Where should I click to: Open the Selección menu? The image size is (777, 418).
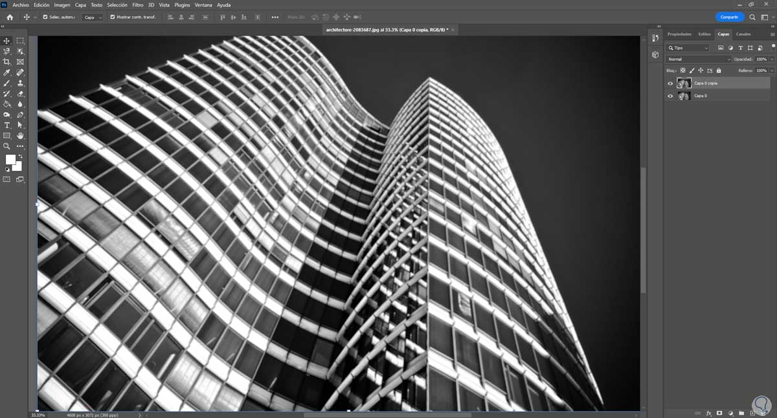[117, 5]
